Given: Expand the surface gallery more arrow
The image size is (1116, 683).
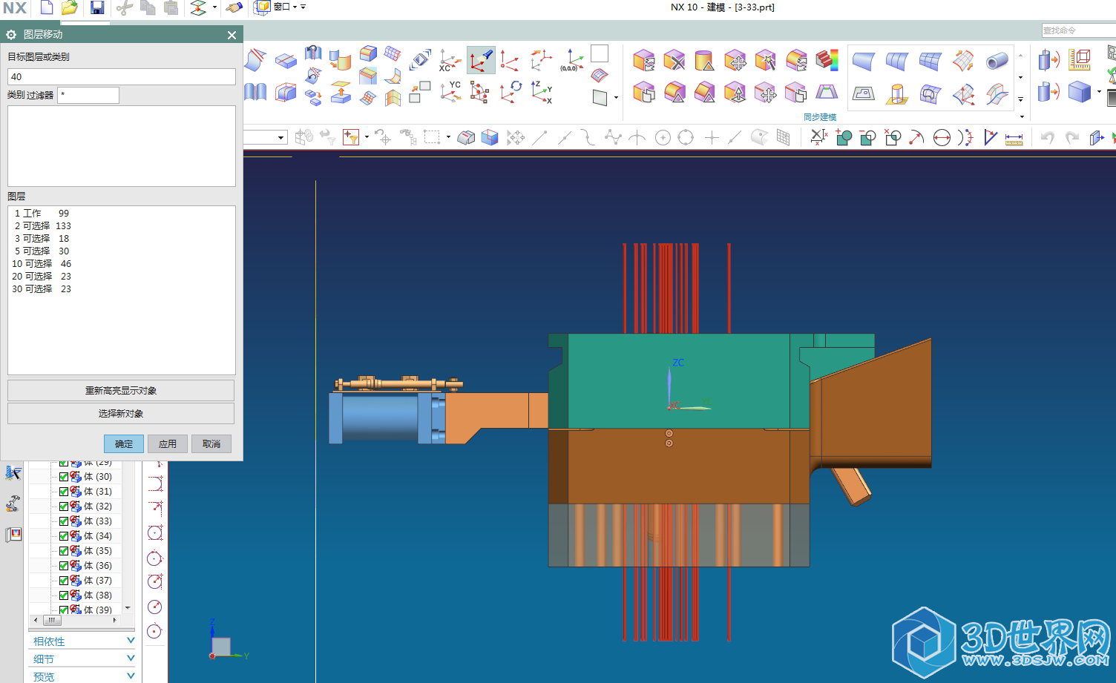Looking at the screenshot, I should pos(1021,99).
